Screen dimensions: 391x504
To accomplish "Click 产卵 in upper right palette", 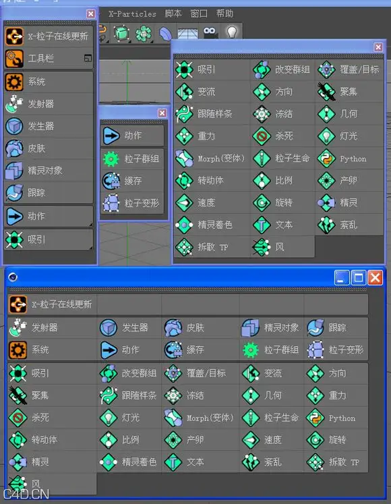I will pos(350,181).
